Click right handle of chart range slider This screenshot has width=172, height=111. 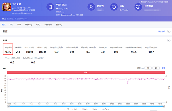click(x=164, y=106)
